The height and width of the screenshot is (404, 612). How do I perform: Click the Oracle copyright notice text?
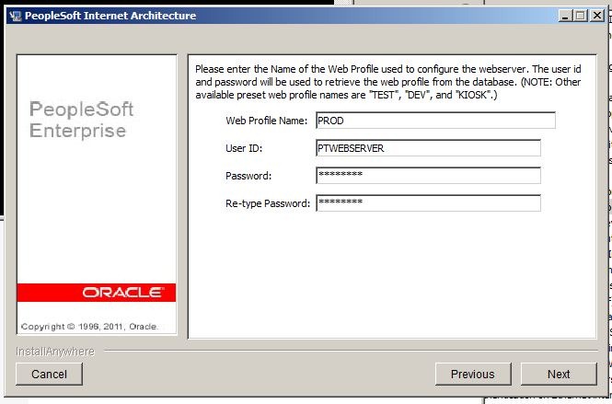[89, 326]
